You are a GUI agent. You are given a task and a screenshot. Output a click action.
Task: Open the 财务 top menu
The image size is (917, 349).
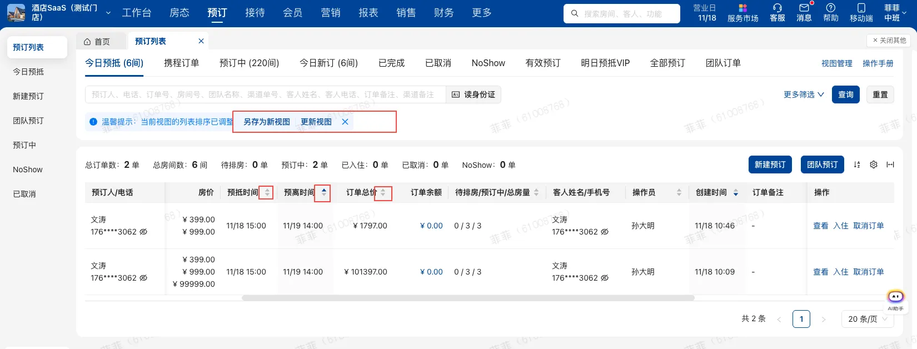click(444, 13)
